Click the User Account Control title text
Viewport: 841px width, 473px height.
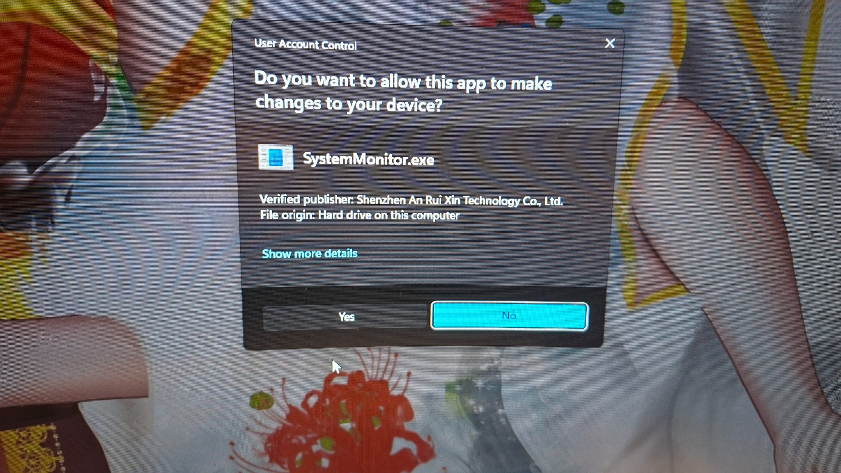305,44
